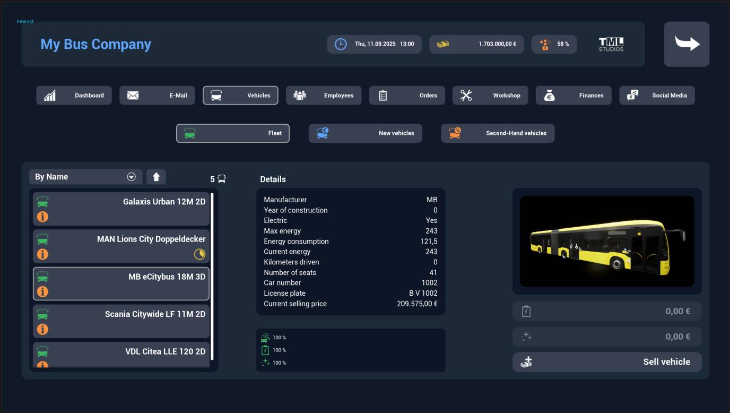Click the TML Studios logo
This screenshot has width=730, height=413.
[x=611, y=44]
